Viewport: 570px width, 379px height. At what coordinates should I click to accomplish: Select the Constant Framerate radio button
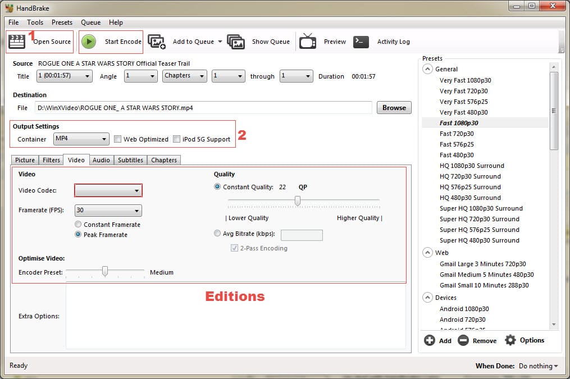(x=77, y=224)
